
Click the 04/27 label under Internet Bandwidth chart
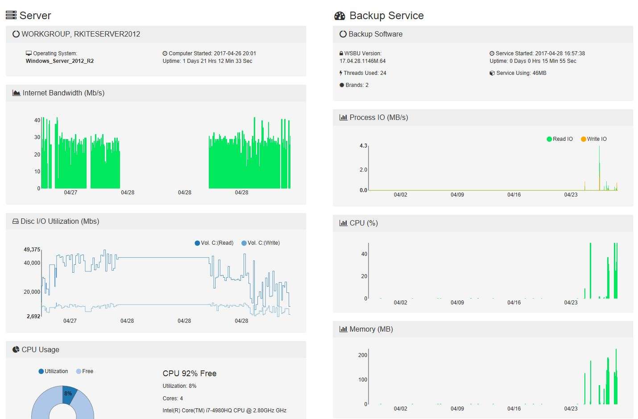click(x=70, y=193)
